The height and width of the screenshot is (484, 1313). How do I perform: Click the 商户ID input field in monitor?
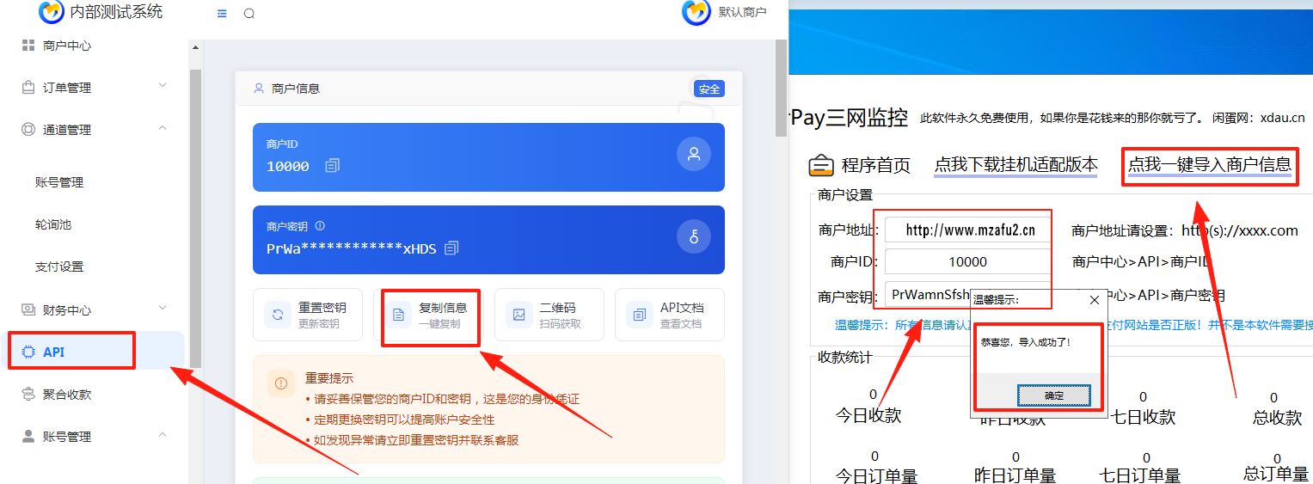coord(968,261)
